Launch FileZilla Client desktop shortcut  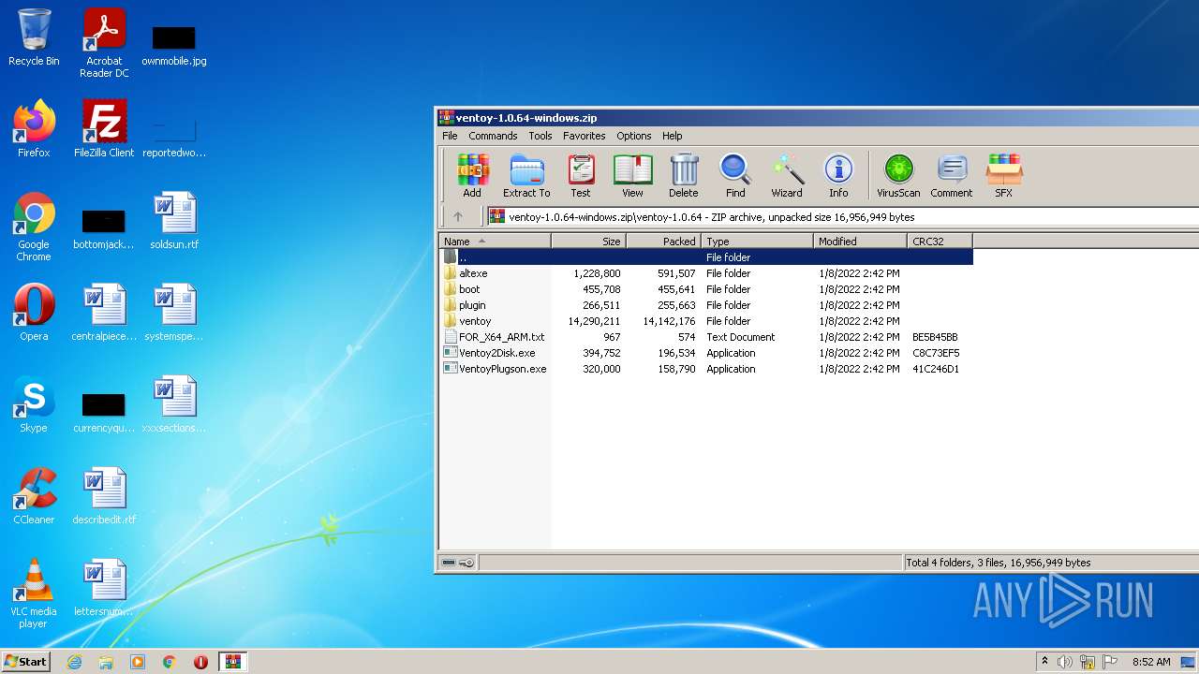(104, 128)
